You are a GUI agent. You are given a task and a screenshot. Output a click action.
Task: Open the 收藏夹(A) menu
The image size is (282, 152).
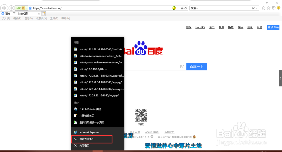(x=41, y=19)
